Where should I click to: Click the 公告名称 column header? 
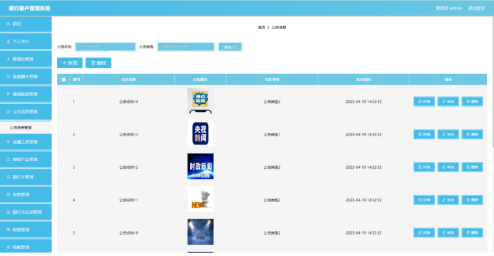coord(128,80)
